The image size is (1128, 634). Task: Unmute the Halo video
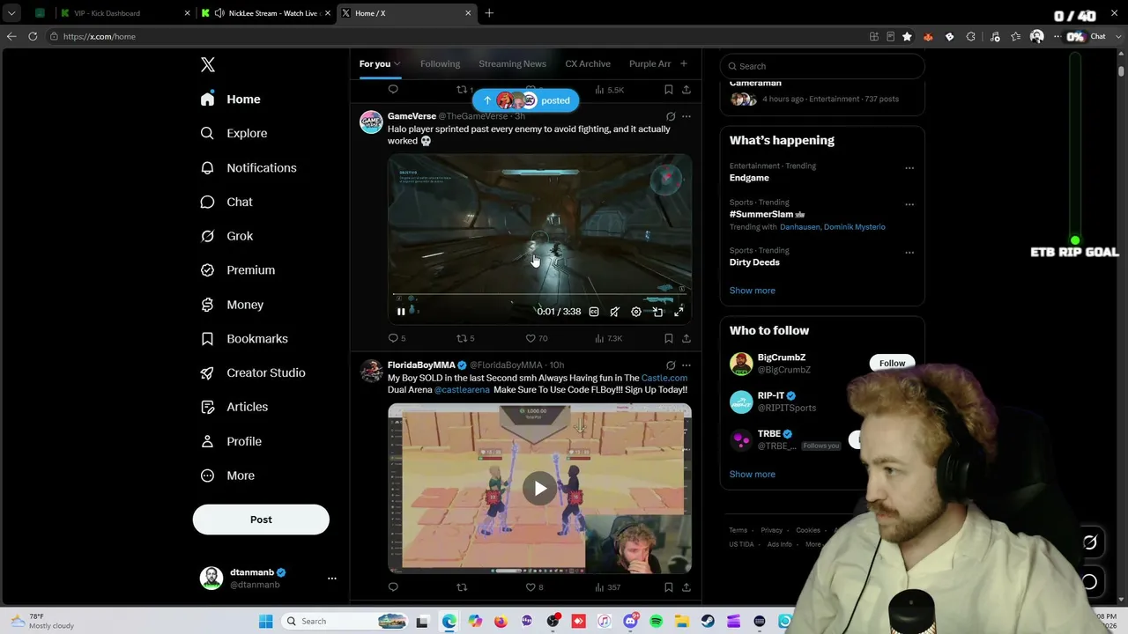coord(615,312)
